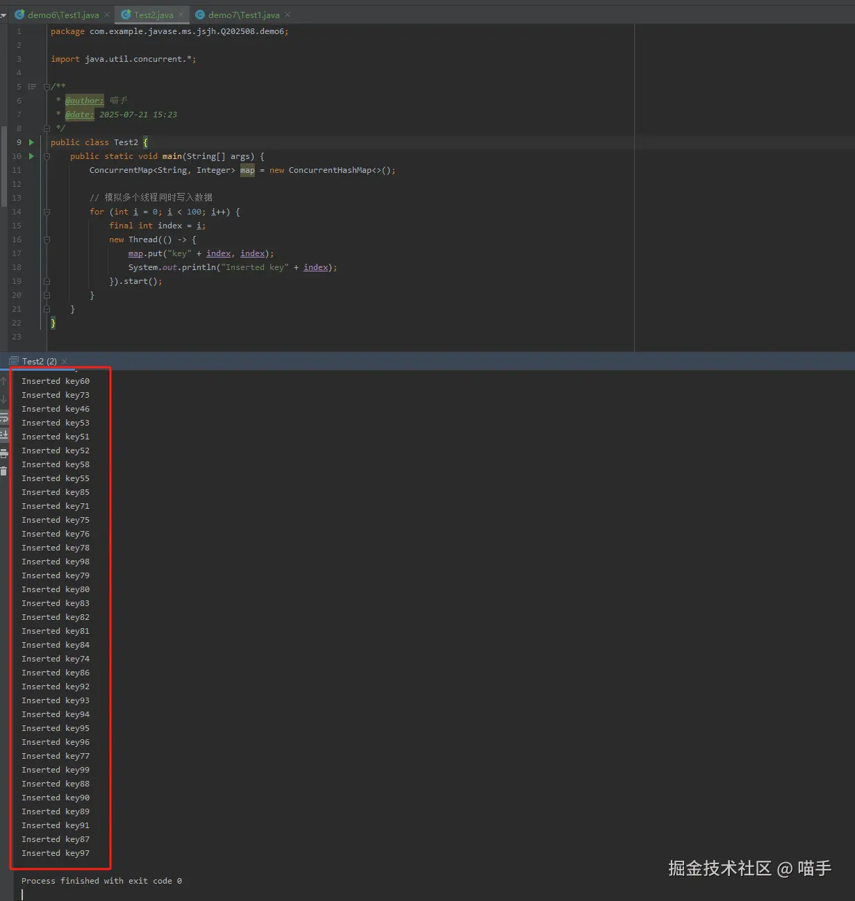Click the @author tag in the Javadoc

coord(84,101)
